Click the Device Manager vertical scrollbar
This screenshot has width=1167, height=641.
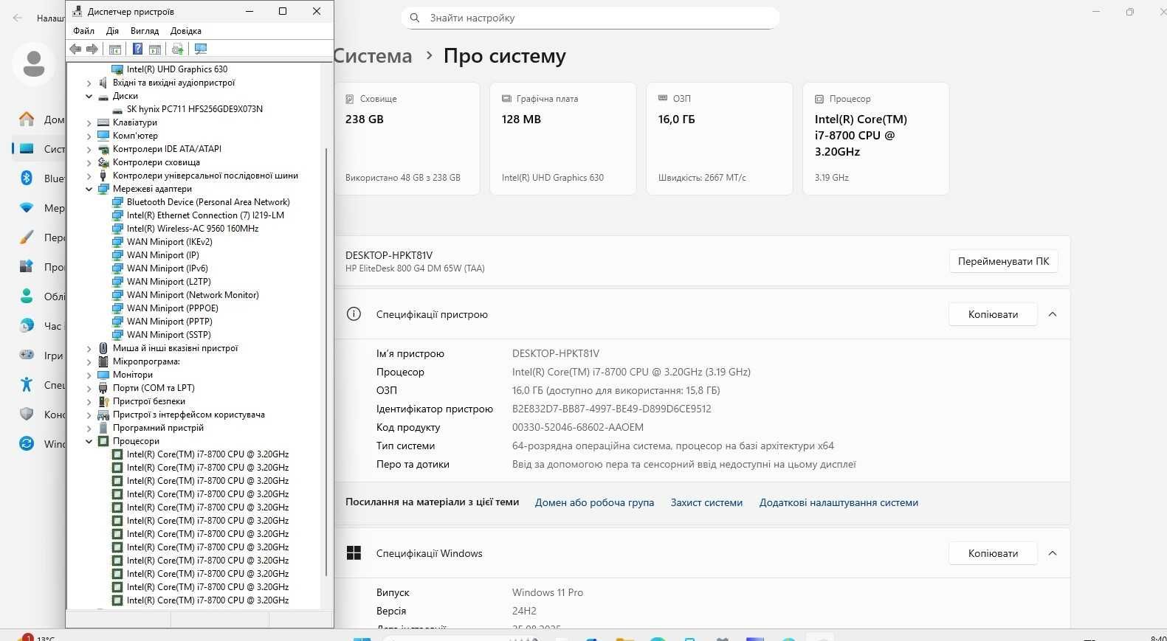(x=326, y=361)
